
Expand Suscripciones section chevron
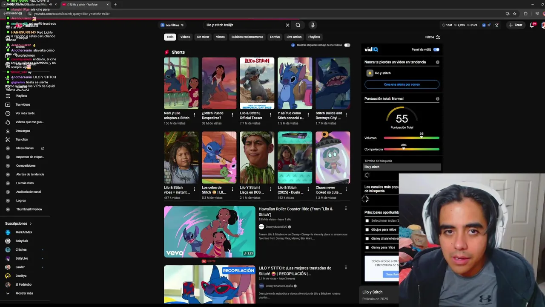31,223
